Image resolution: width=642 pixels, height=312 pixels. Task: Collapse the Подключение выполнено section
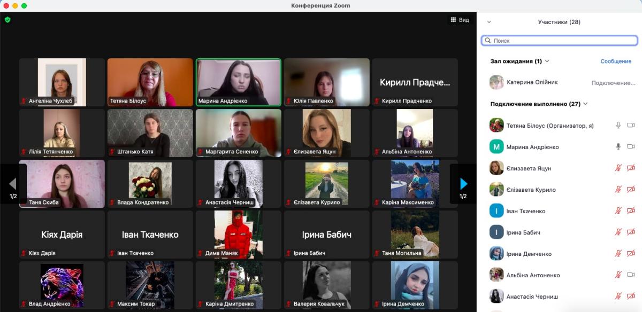click(585, 104)
